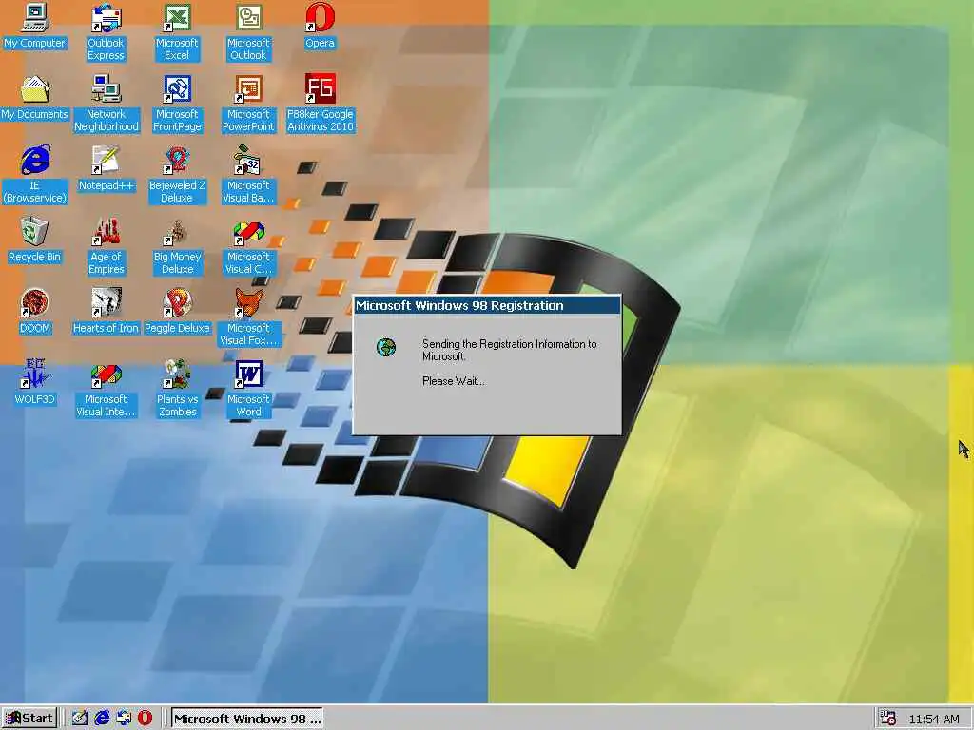Click the taskbar clock showing 11:54 AM

(934, 719)
